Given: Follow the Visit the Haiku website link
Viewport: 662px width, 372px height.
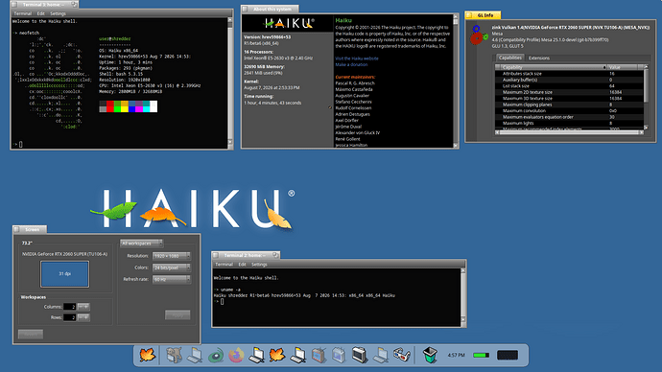Looking at the screenshot, I should 357,58.
